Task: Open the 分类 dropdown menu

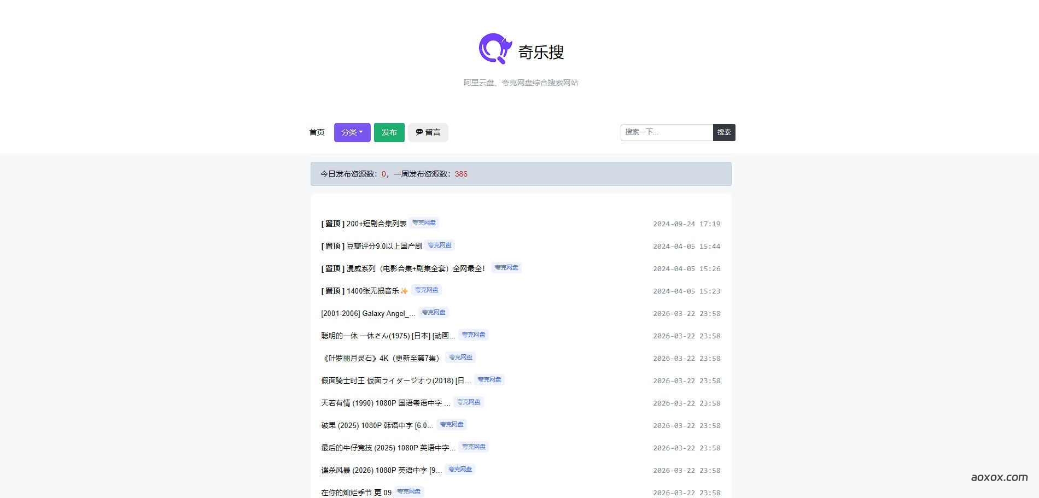Action: pyautogui.click(x=352, y=132)
